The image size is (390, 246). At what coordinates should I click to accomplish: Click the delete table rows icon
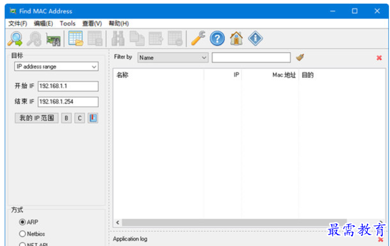tap(175, 38)
